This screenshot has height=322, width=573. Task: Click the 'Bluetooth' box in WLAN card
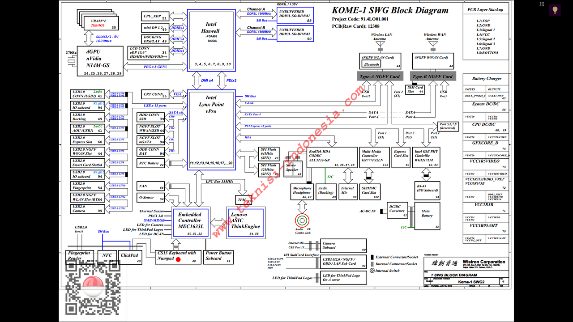tap(371, 64)
